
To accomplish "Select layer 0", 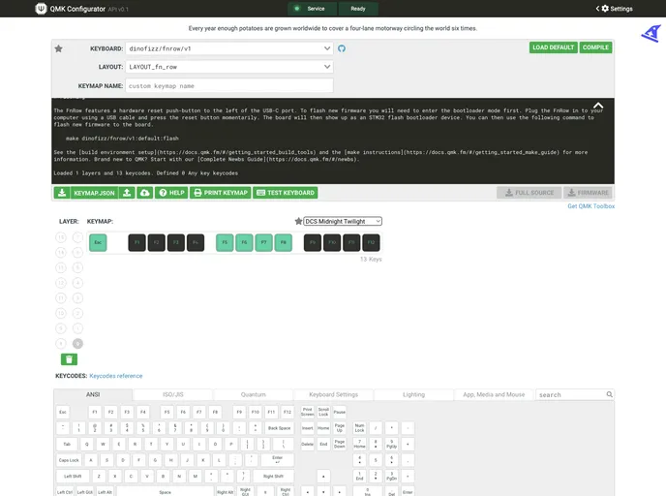I will click(77, 343).
